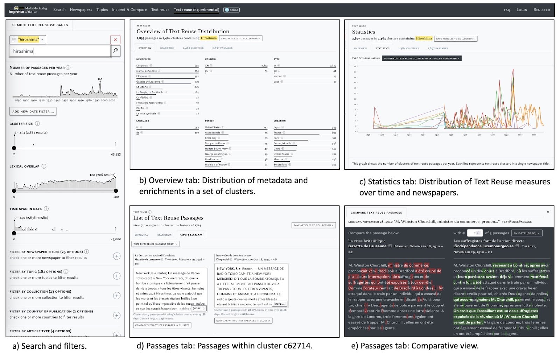Close the Compare Text Reuse Passages panel
Screen dimensions: 560x354
(548, 212)
